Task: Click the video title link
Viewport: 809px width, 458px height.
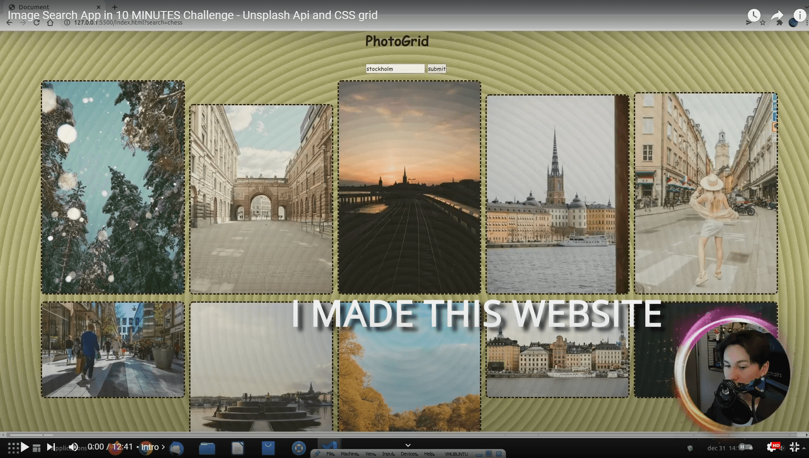Action: pyautogui.click(x=192, y=15)
